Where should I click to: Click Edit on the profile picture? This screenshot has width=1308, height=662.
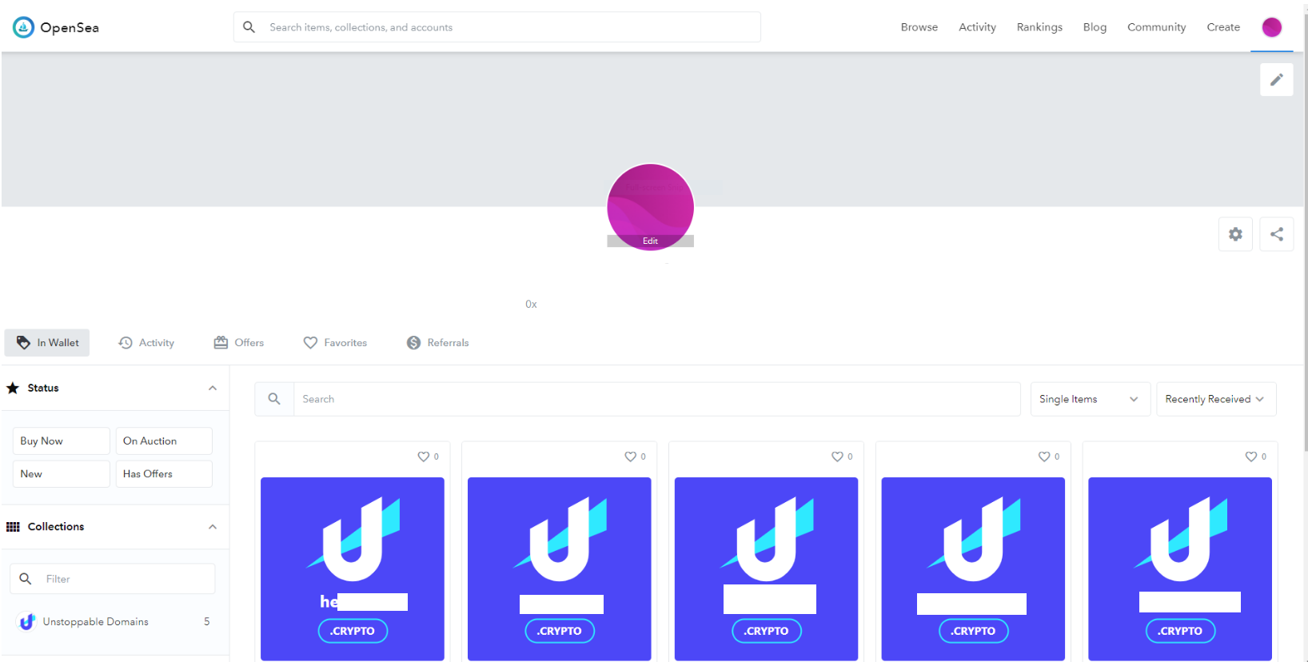pos(650,241)
